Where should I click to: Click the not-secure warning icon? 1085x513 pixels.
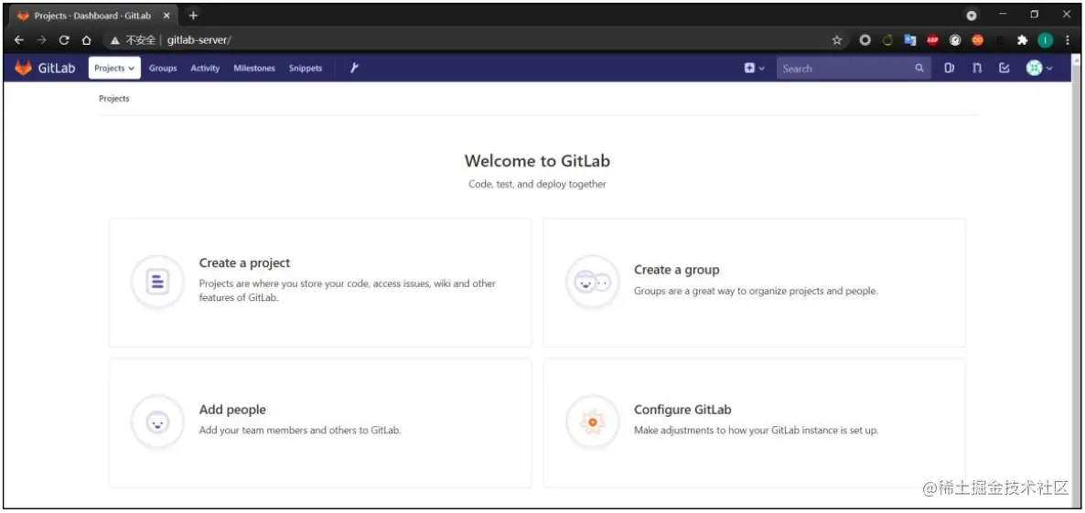point(115,41)
